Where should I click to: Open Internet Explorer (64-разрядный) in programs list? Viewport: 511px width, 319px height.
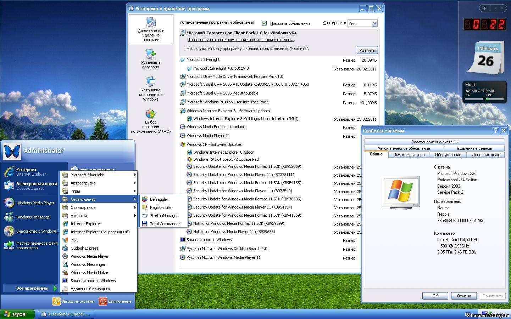(99, 232)
